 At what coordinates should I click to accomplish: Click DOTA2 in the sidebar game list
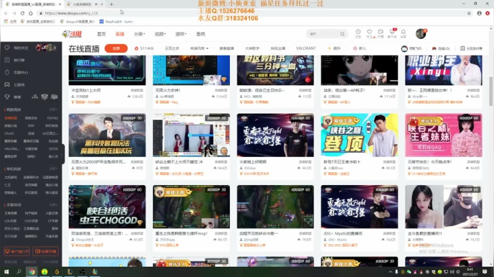pos(53,118)
